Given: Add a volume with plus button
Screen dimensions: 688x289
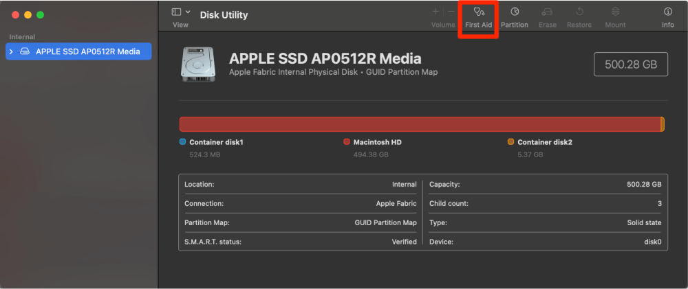Looking at the screenshot, I should click(436, 12).
